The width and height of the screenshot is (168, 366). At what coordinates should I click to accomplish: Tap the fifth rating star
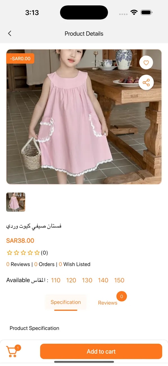(x=37, y=253)
